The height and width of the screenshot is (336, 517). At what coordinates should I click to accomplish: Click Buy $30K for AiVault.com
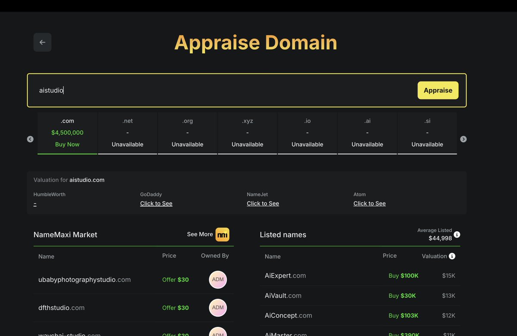tap(402, 296)
